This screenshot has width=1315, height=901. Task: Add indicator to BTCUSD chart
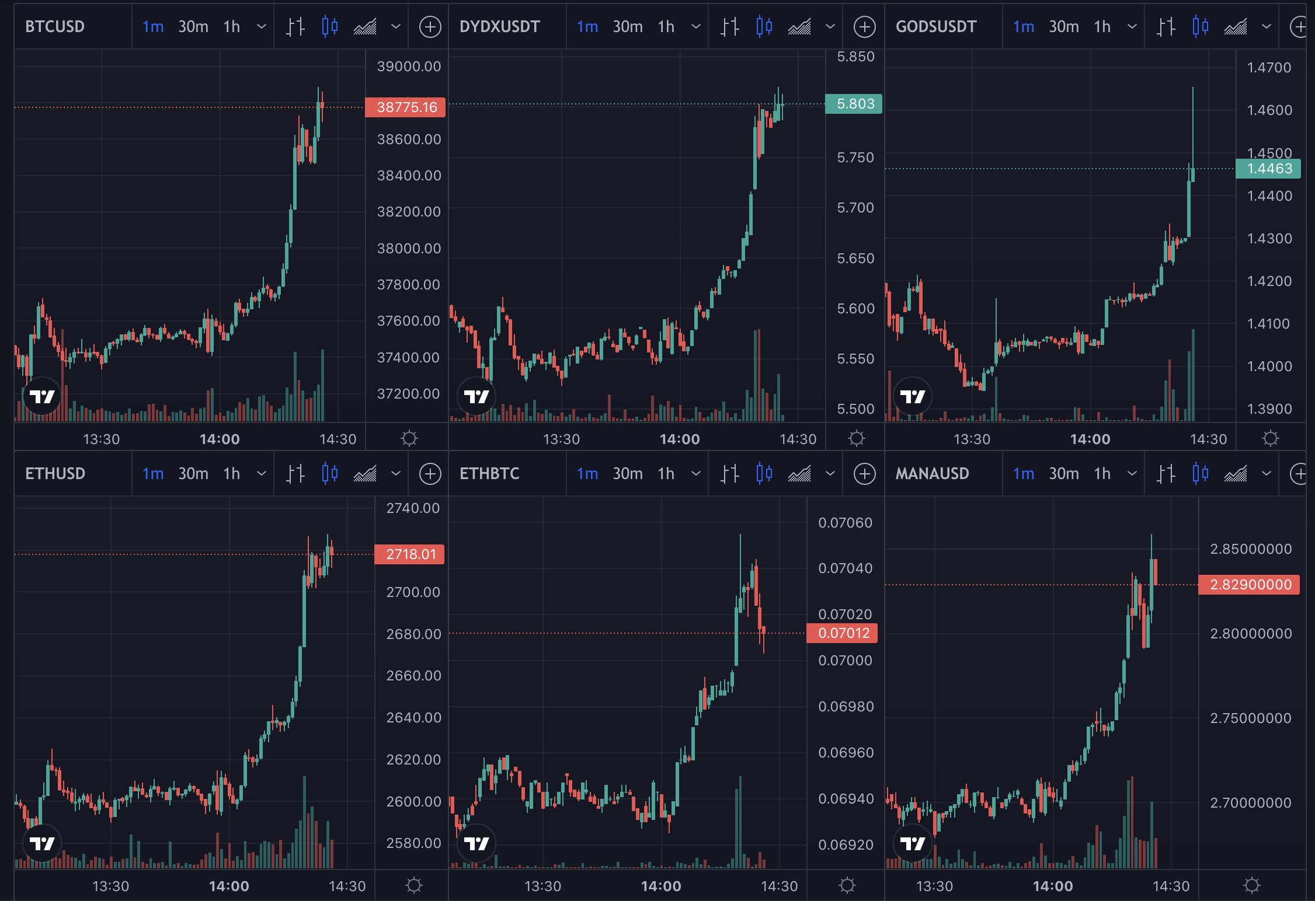[430, 27]
